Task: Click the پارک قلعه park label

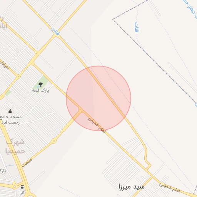Action: point(40,90)
